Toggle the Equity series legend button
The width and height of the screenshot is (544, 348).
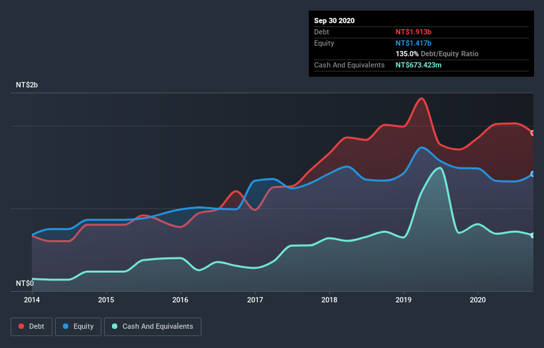78,327
